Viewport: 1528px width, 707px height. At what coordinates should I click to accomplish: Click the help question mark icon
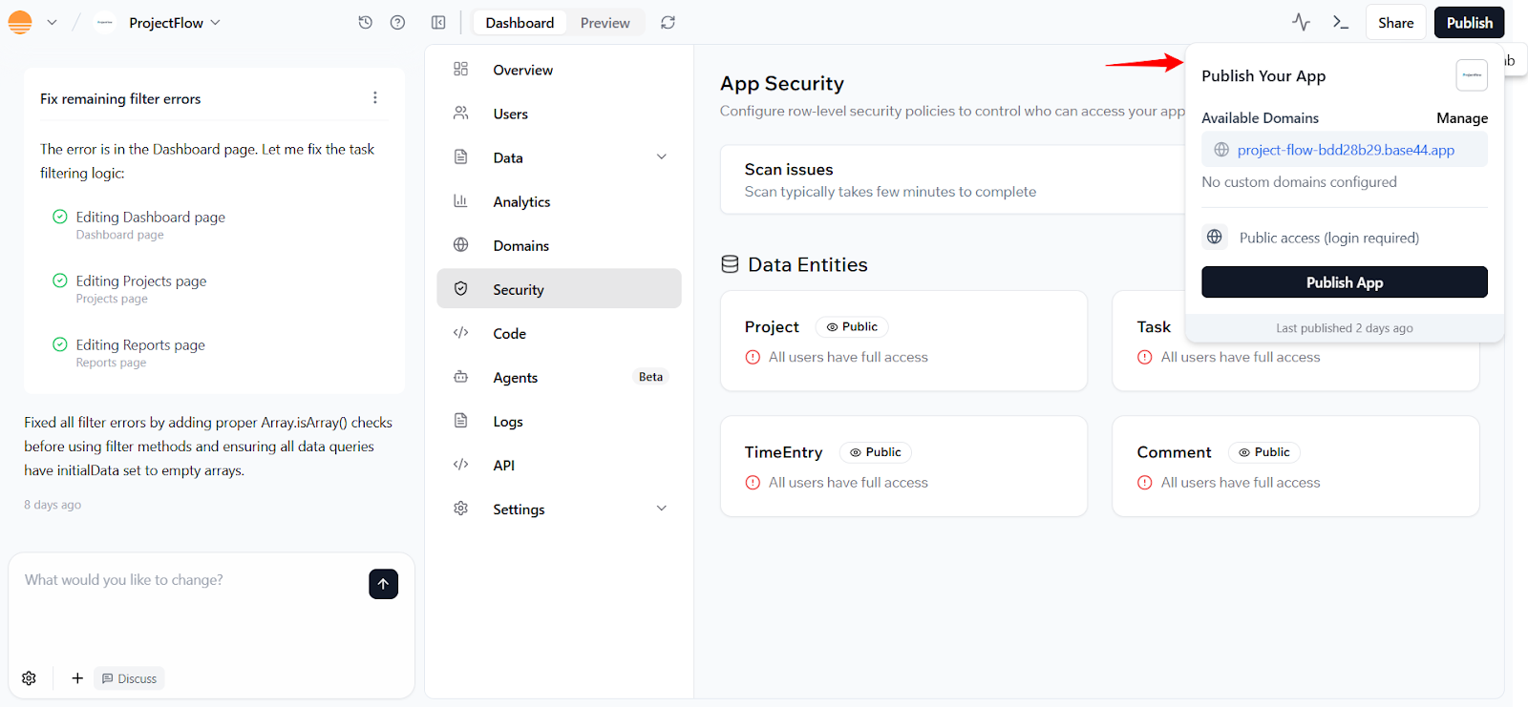coord(397,22)
